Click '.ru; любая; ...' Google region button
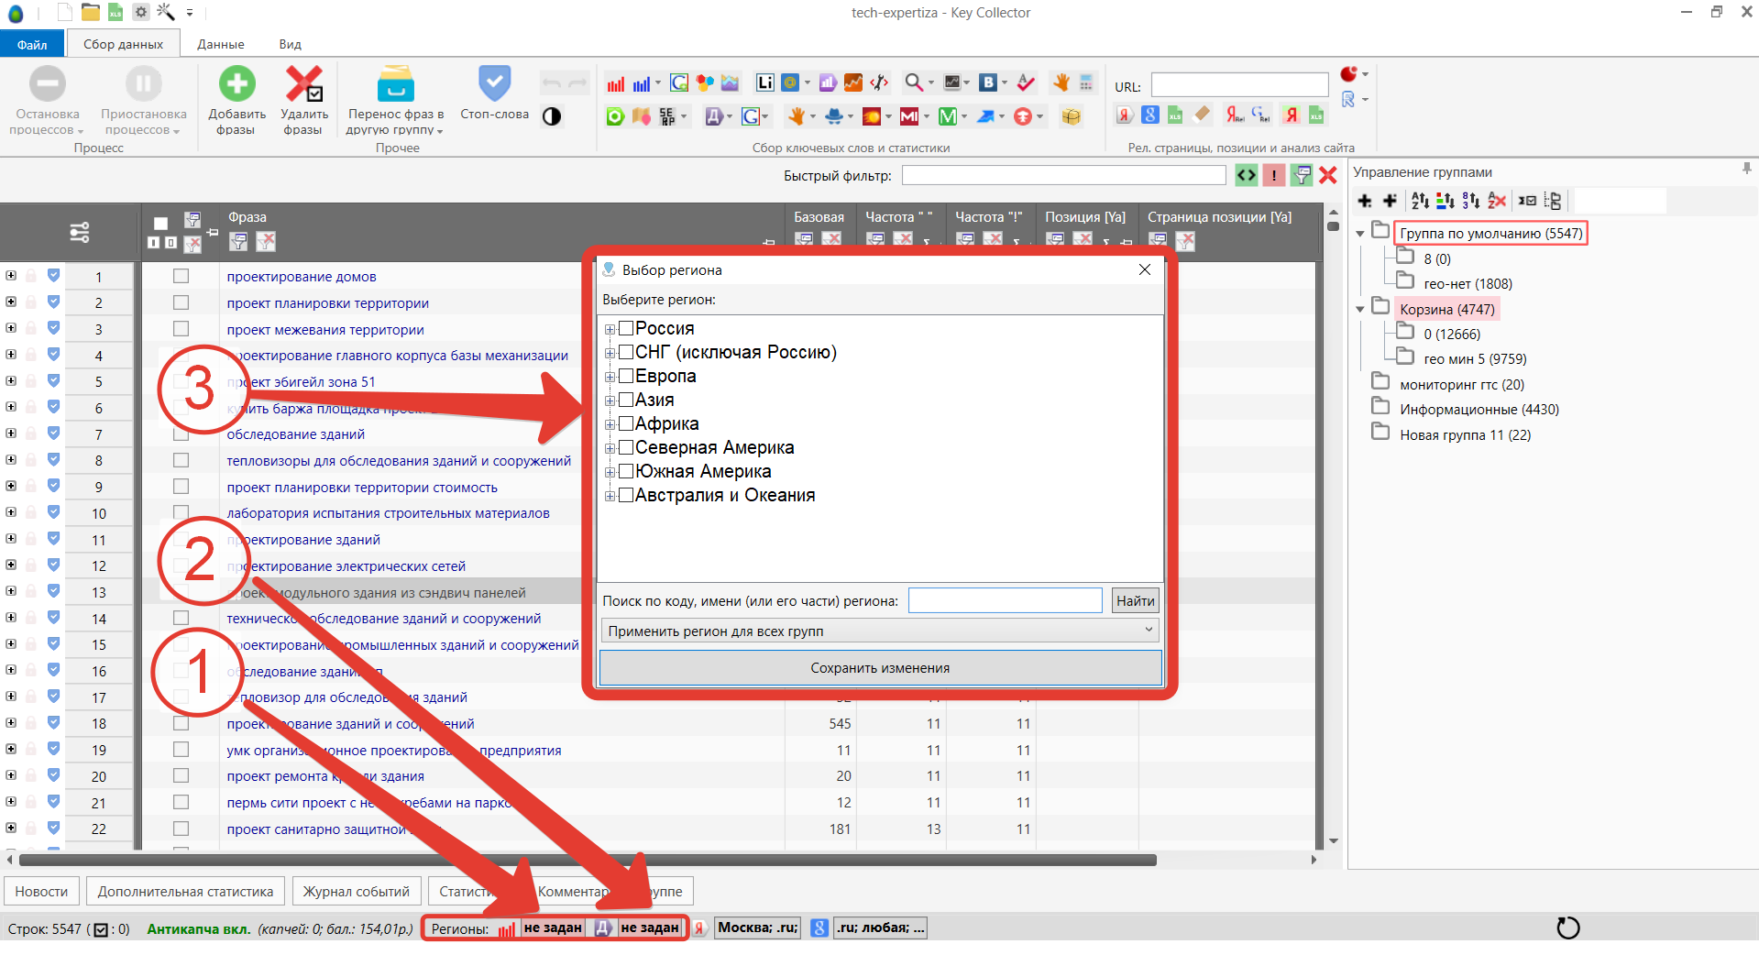The height and width of the screenshot is (955, 1759). click(880, 928)
